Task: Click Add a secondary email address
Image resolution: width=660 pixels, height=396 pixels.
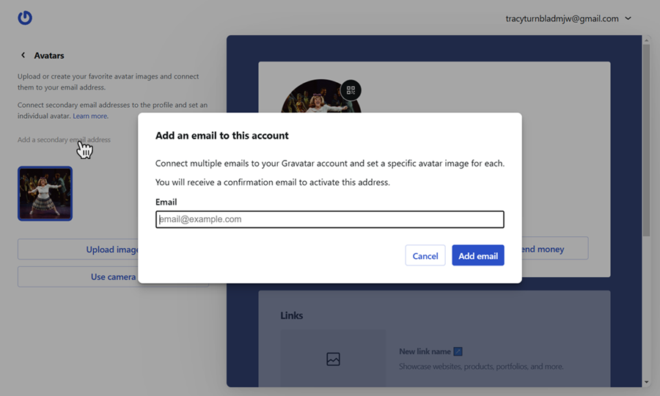Action: point(64,140)
